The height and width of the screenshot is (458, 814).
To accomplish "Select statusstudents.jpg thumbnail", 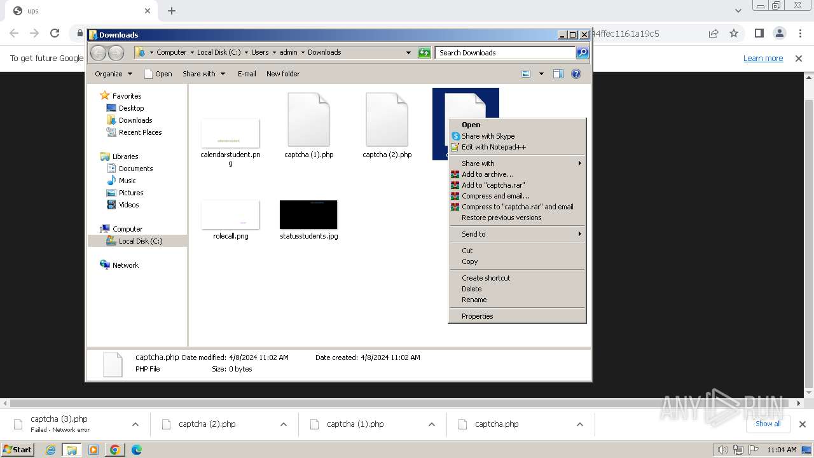I will coord(308,214).
